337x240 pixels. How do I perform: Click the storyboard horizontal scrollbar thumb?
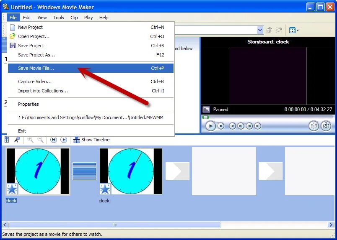tap(115, 225)
